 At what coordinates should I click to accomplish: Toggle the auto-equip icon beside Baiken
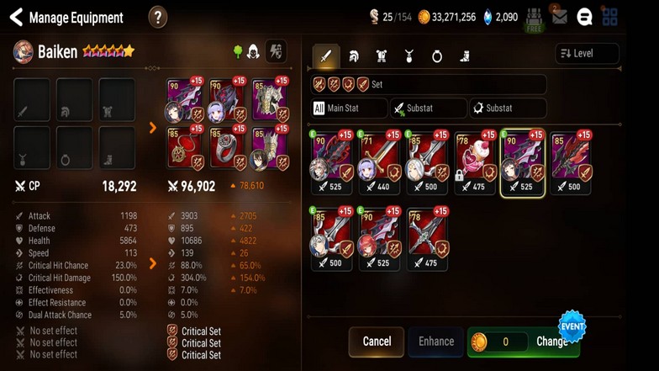276,52
